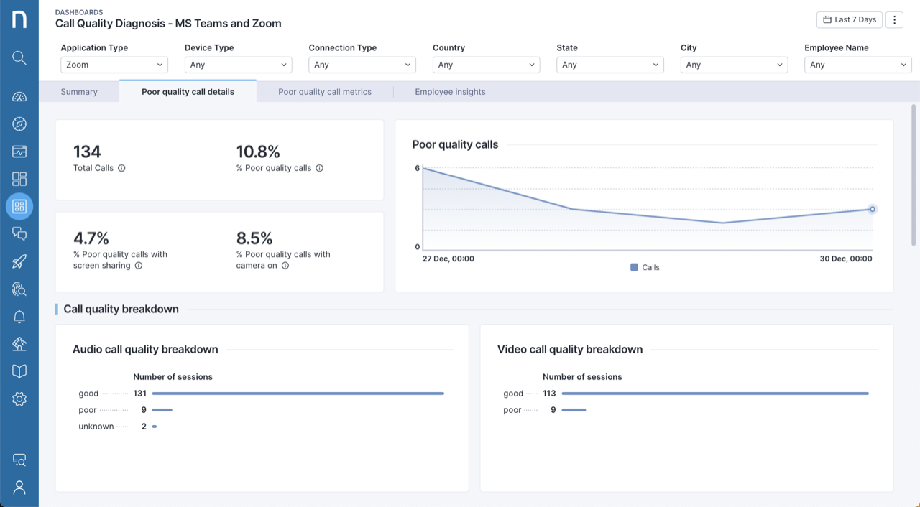Click the last data point on chart
The width and height of the screenshot is (920, 507).
click(872, 209)
